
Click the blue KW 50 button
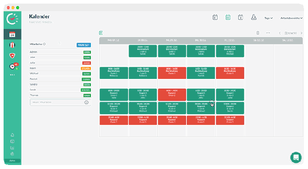point(84,45)
